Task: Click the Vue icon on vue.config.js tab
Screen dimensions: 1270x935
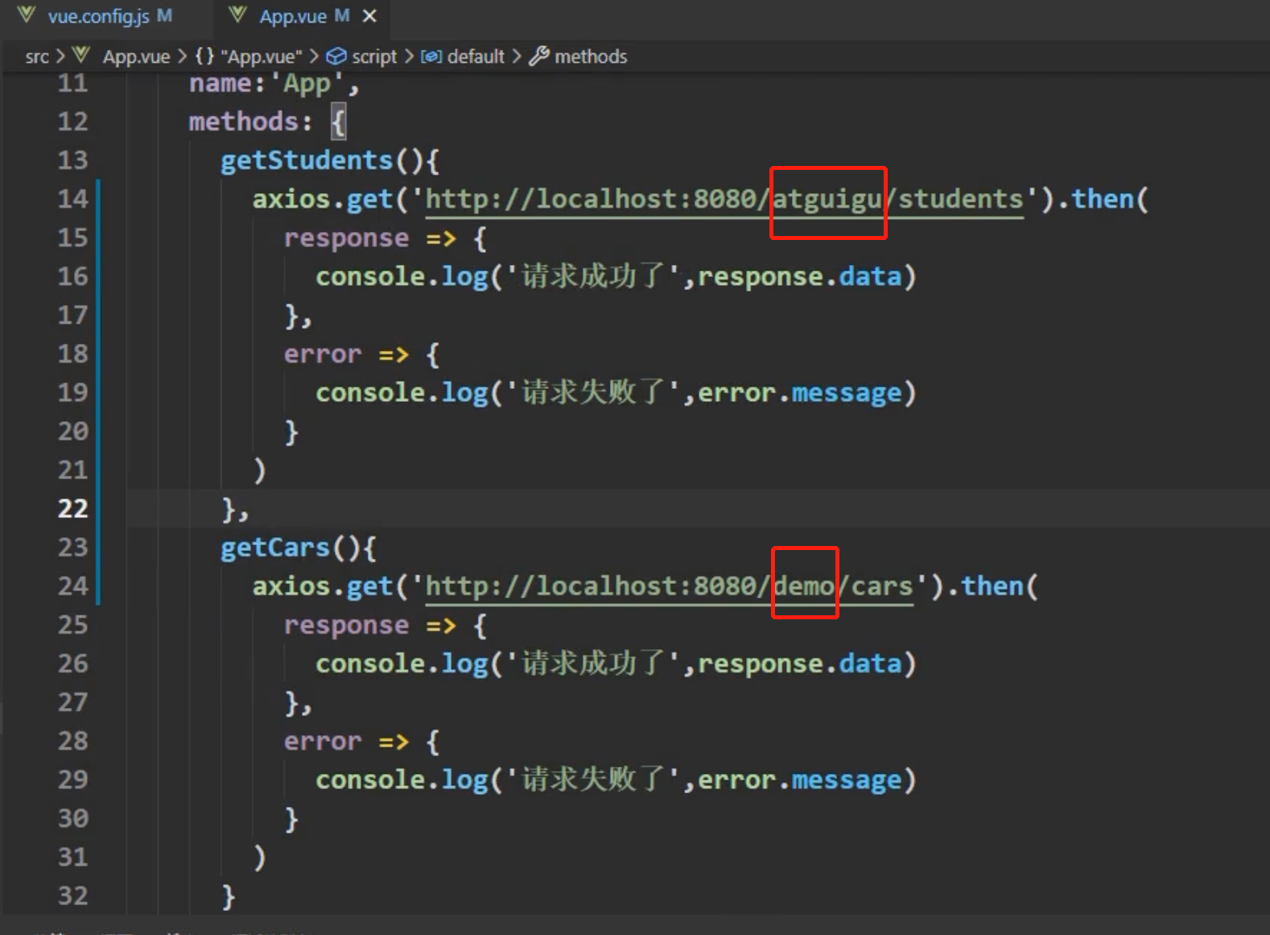Action: (27, 15)
